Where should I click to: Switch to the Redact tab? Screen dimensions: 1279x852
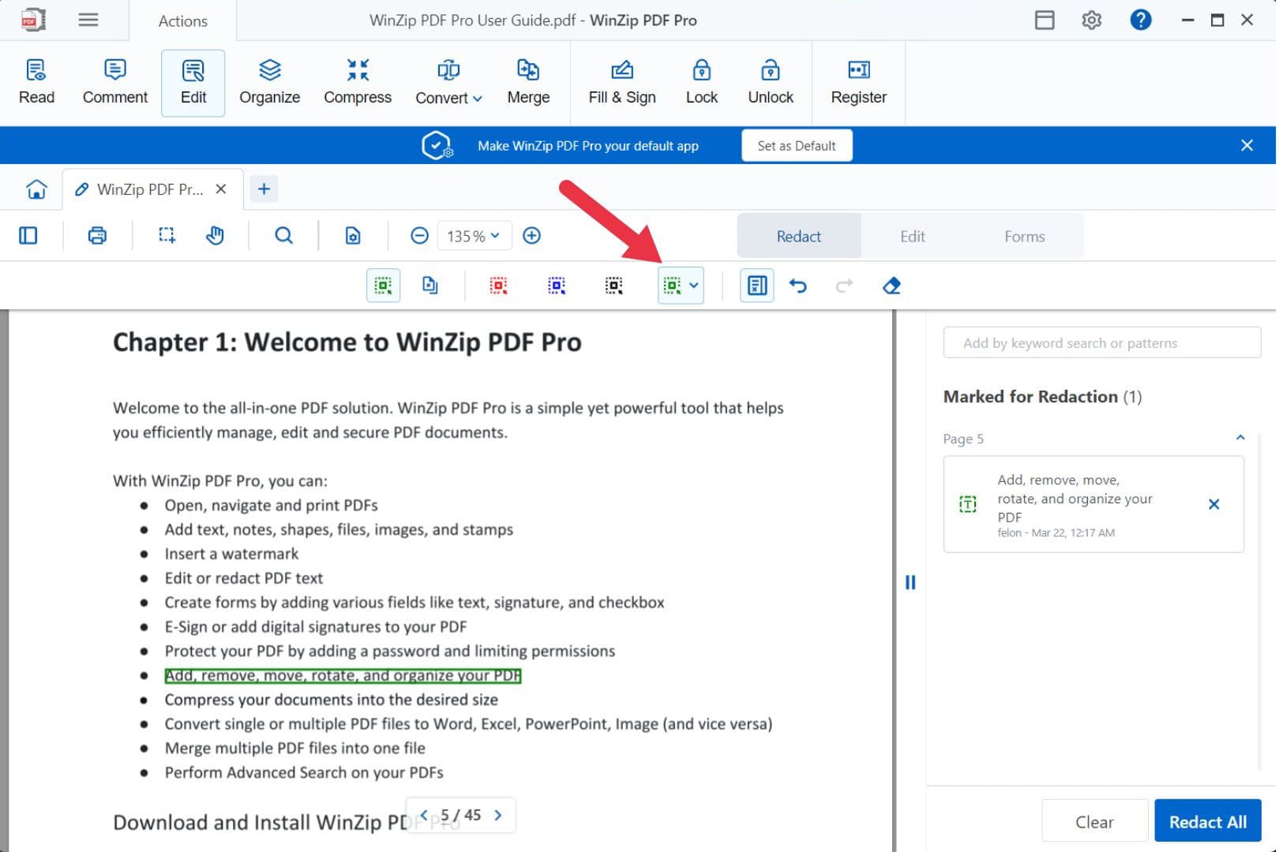coord(798,237)
